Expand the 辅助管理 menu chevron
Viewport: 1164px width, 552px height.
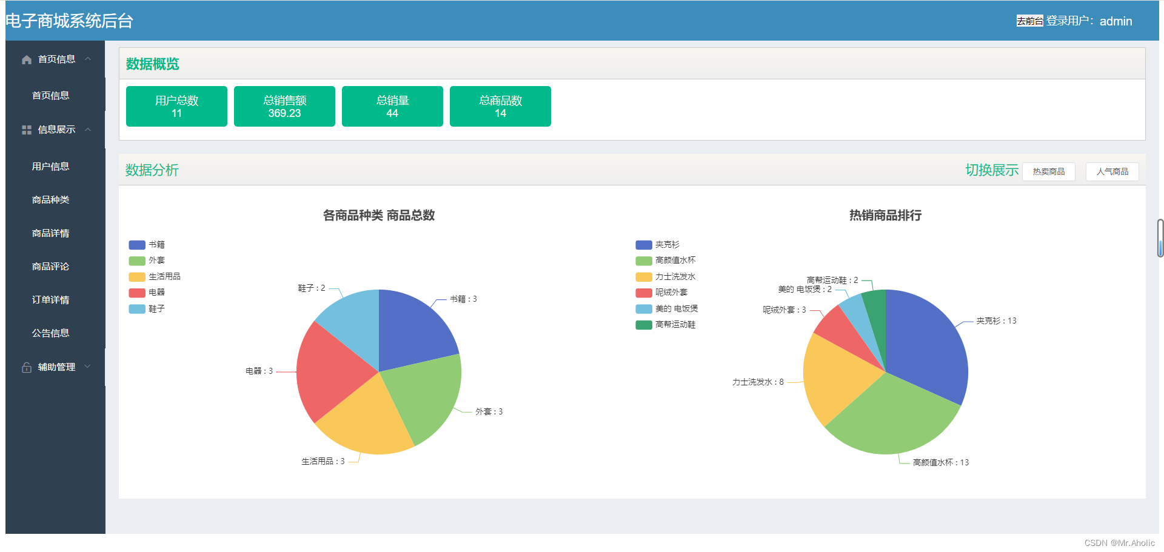pos(88,367)
